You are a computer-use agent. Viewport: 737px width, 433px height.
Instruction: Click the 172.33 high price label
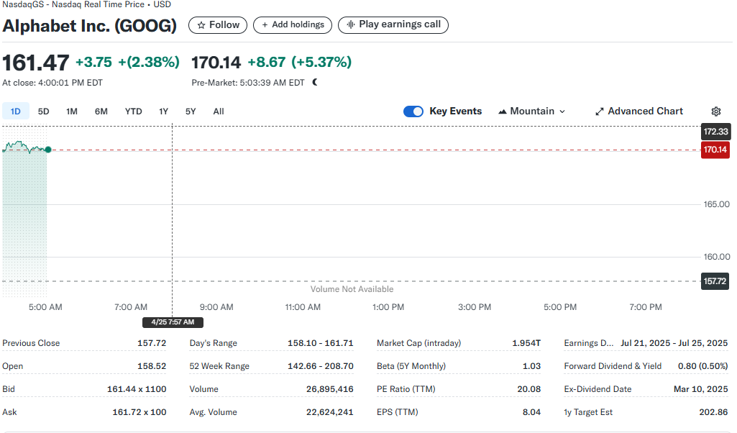pos(715,132)
